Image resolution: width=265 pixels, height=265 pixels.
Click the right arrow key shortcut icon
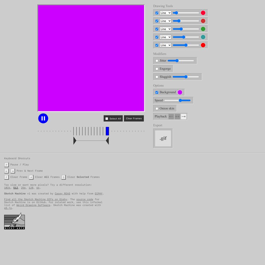tap(13, 171)
